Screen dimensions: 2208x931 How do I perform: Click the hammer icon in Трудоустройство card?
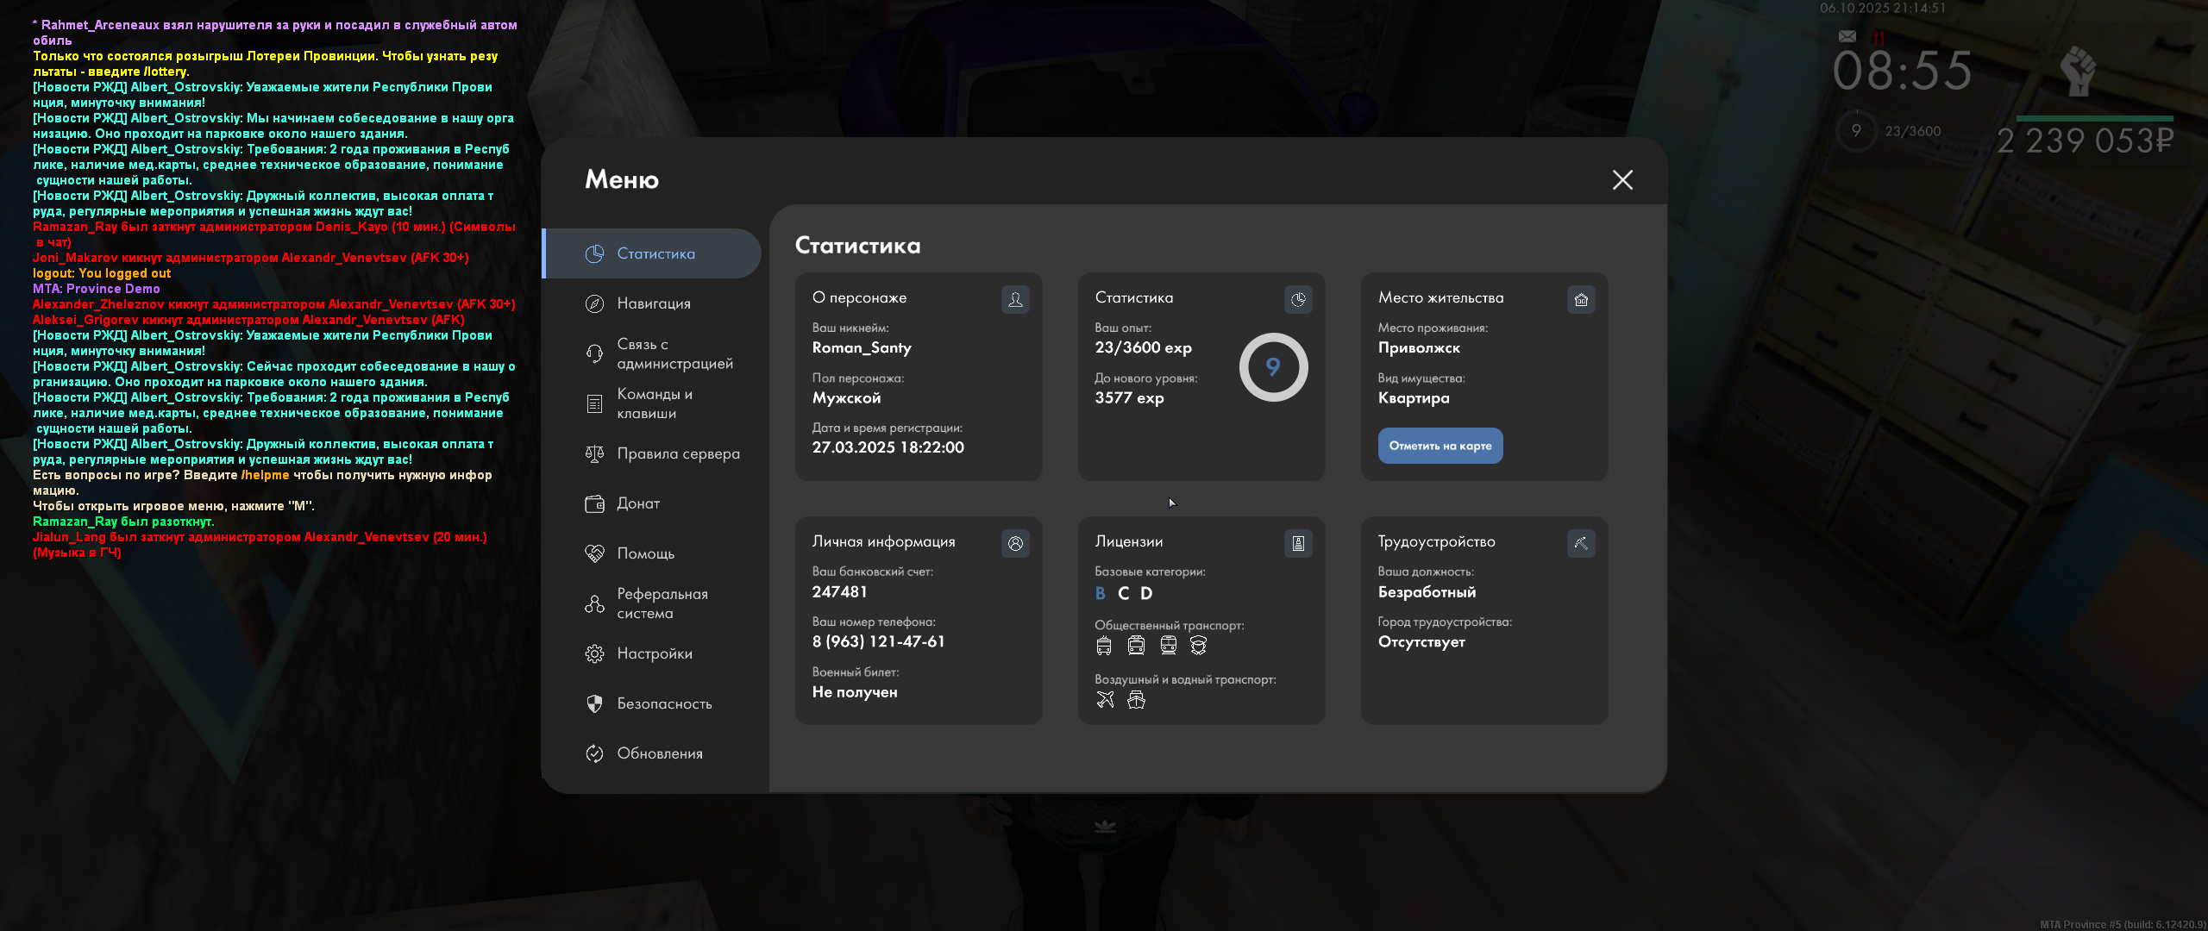pyautogui.click(x=1580, y=543)
